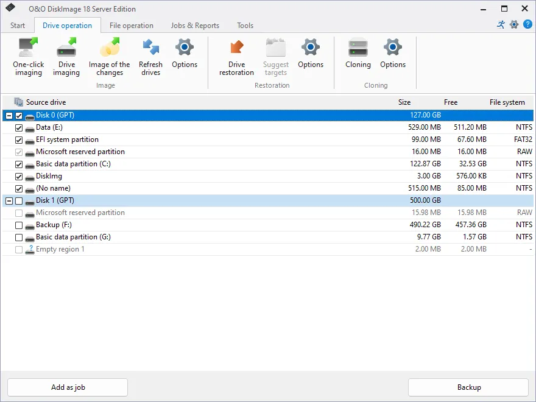536x402 pixels.
Task: Collapse Disk 0 (GPT) tree node
Action: click(x=9, y=116)
